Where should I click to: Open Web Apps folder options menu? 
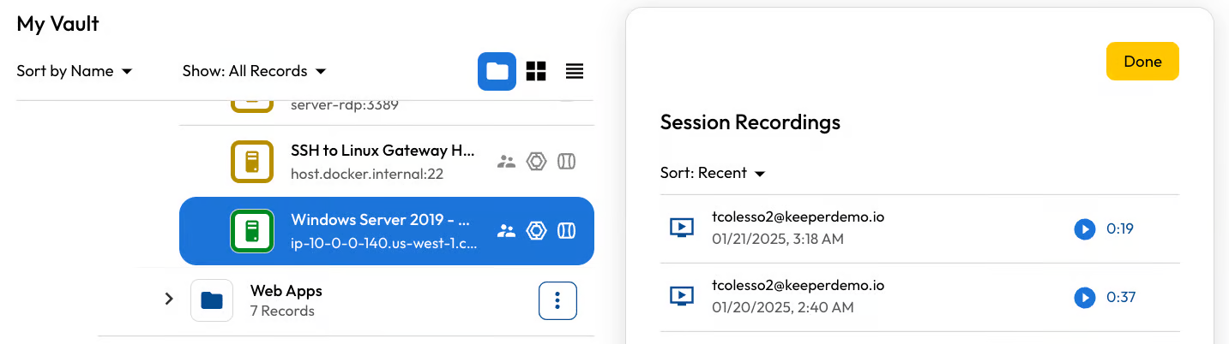click(x=557, y=300)
